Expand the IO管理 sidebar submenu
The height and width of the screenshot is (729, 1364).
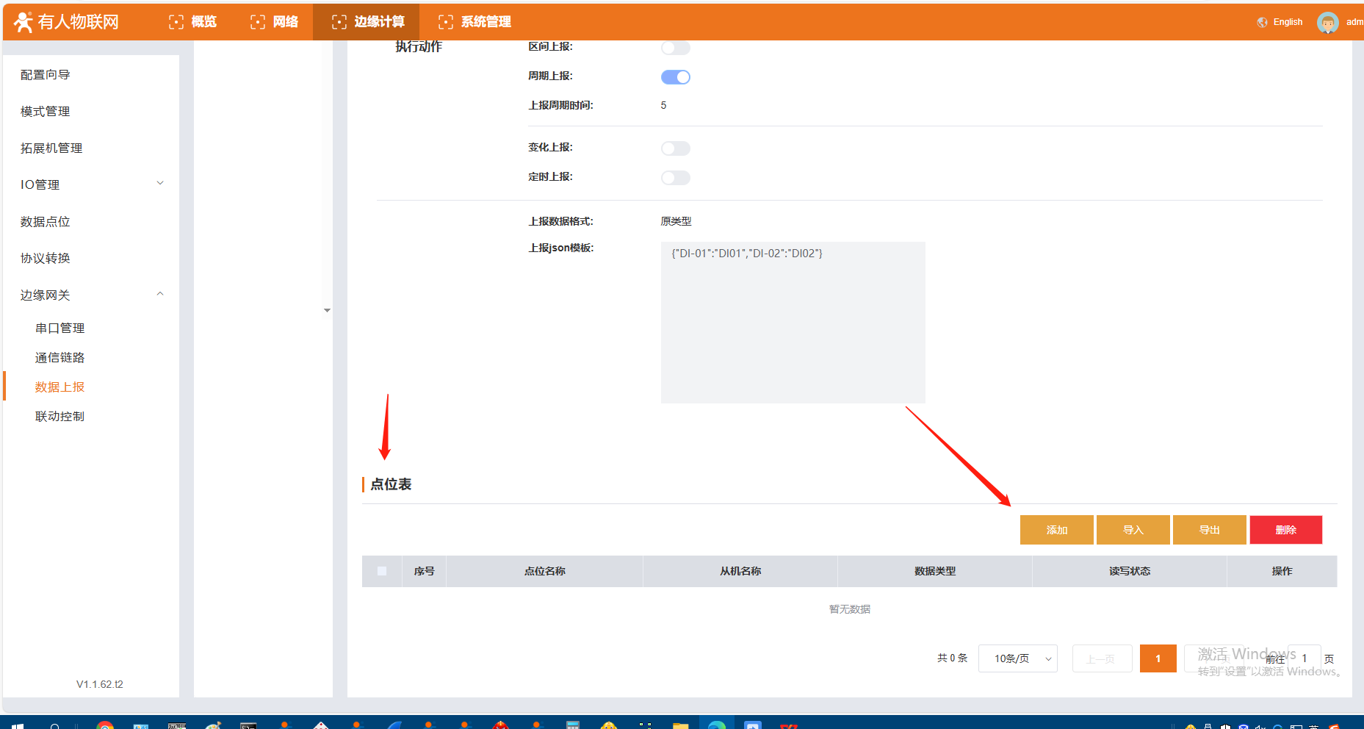coord(160,184)
